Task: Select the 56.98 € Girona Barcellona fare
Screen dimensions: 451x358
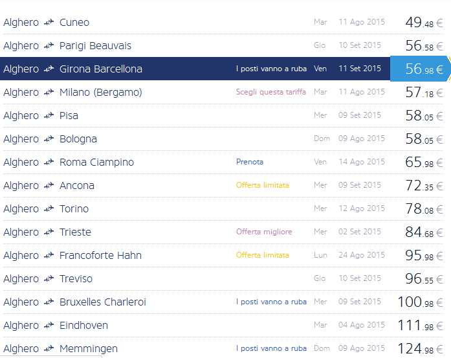Action: (x=423, y=69)
